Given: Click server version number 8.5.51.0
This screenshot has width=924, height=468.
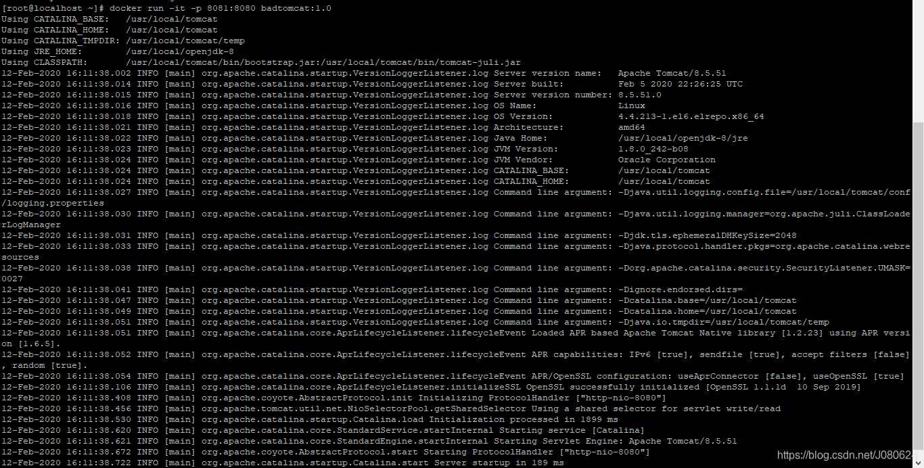Looking at the screenshot, I should pos(640,95).
